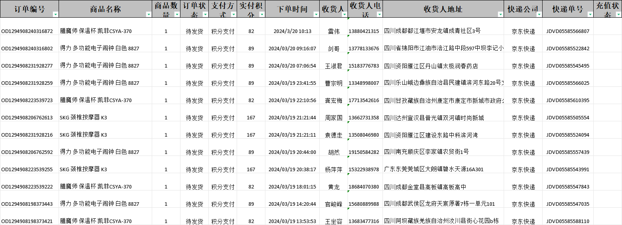Click phone number 13778133676

point(364,49)
